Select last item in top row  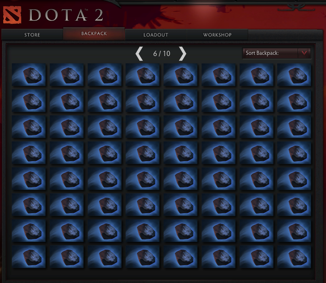(x=294, y=75)
